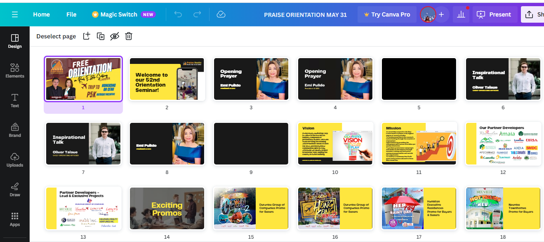Select page 17 Rainy Day promo thumbnail
The width and height of the screenshot is (544, 242).
[419, 208]
